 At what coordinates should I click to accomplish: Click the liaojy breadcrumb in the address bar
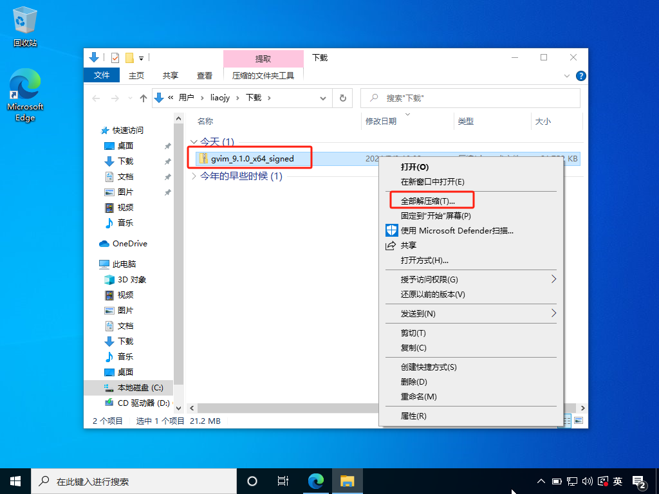[220, 98]
